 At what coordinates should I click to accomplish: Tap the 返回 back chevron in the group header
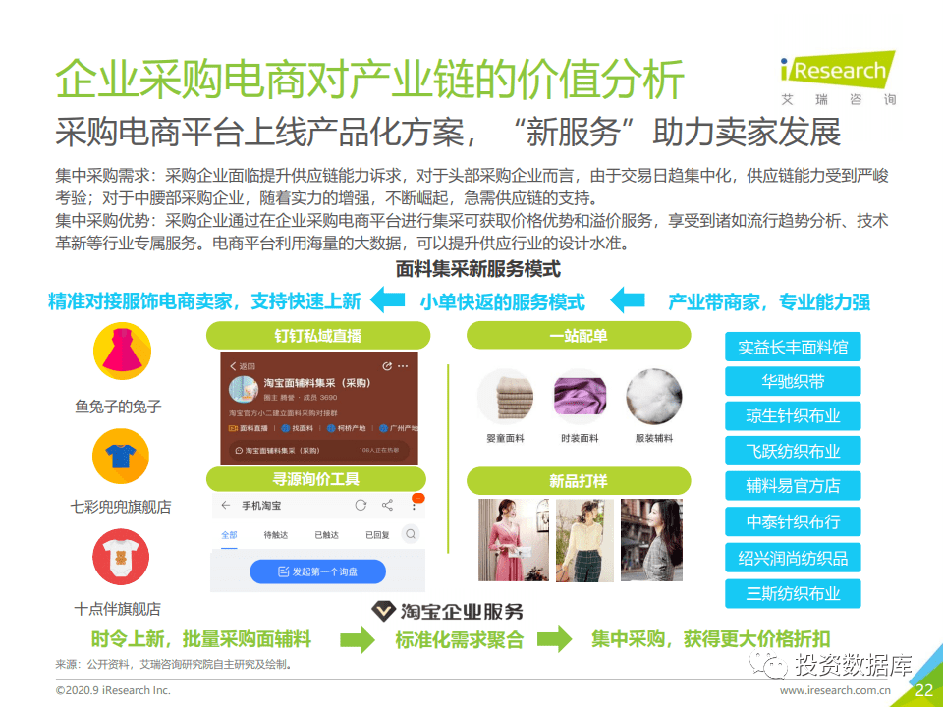click(234, 366)
